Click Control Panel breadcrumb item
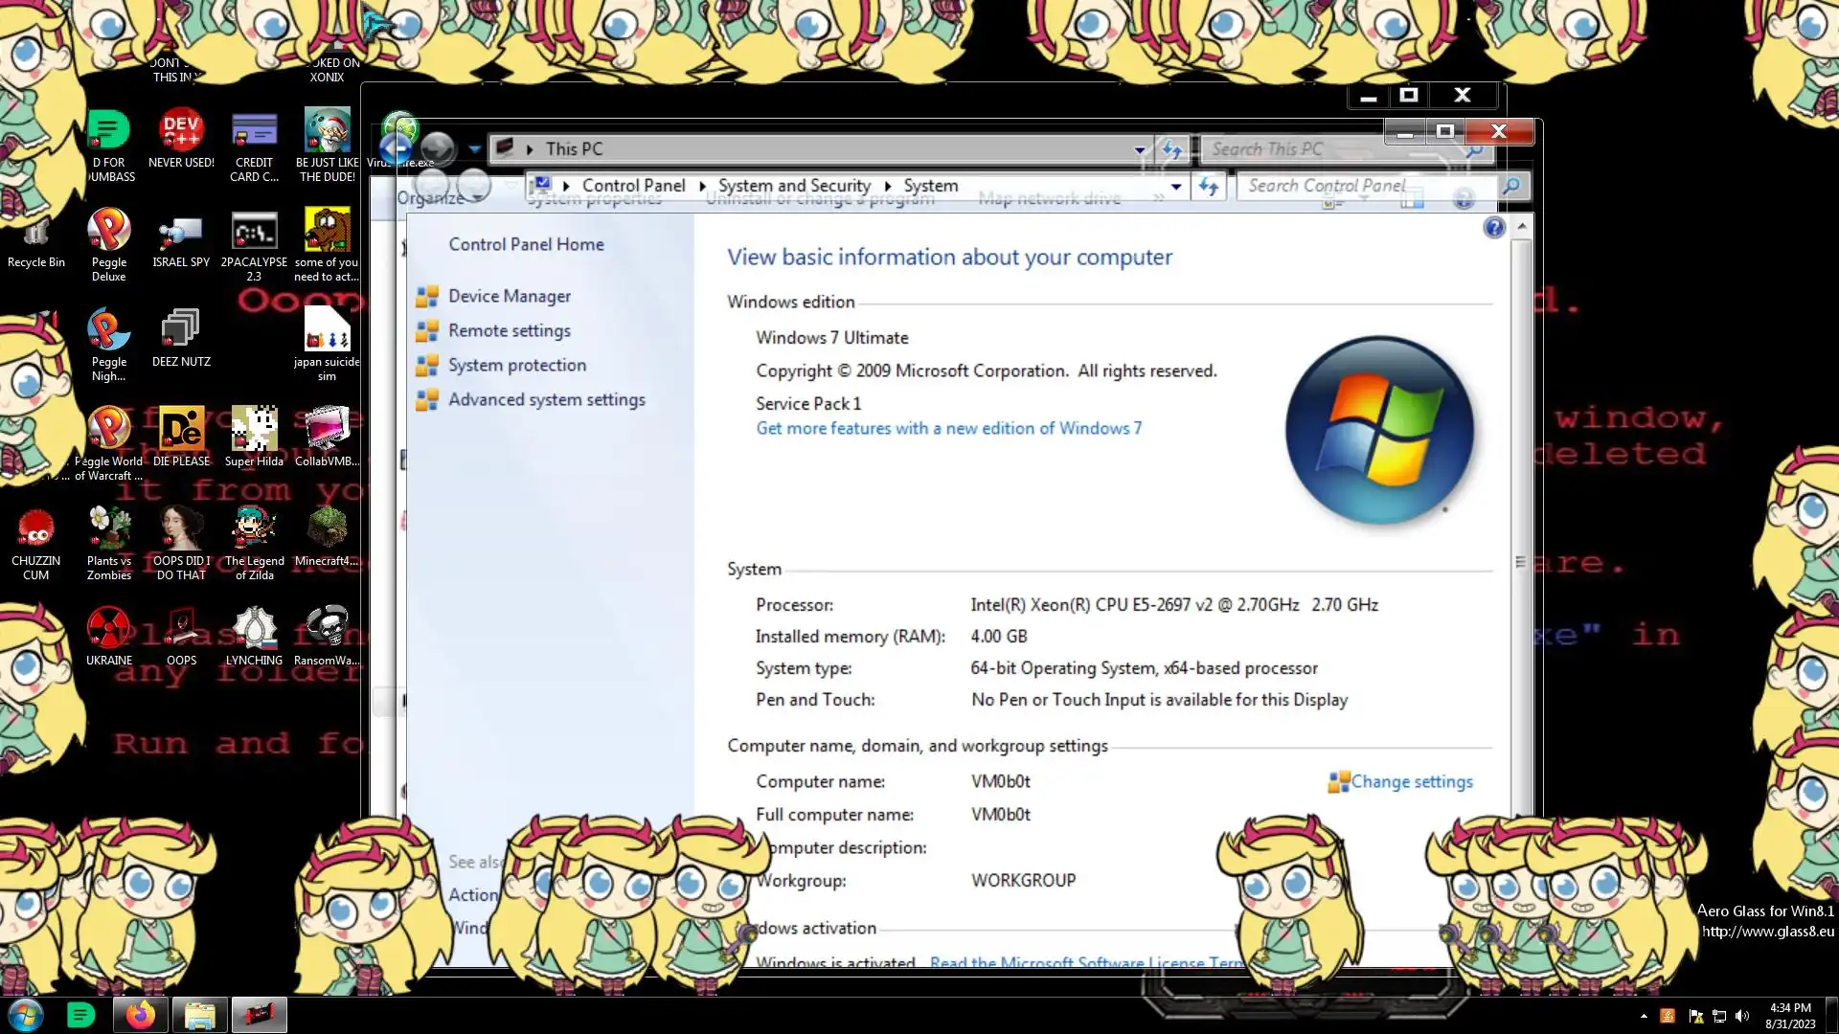 point(633,186)
